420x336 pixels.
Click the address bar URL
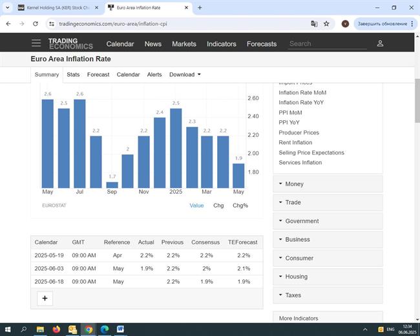click(x=113, y=24)
